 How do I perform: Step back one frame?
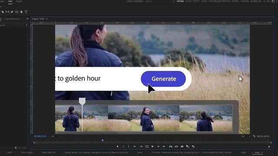coord(141,146)
